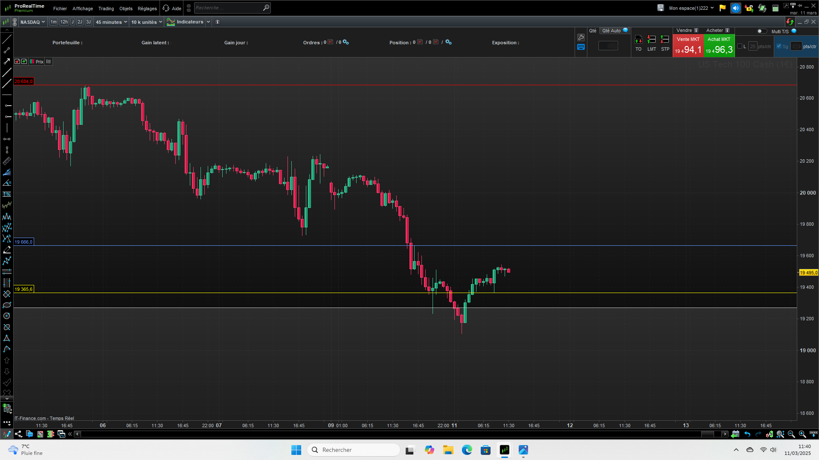Viewport: 819px width, 460px height.
Task: Toggle the Multi T/S switch
Action: pyautogui.click(x=761, y=31)
